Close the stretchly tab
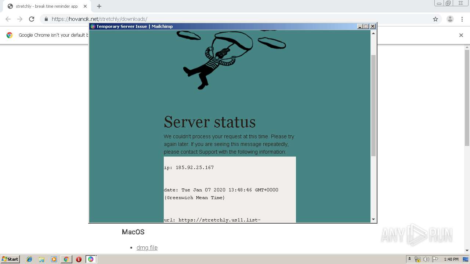The width and height of the screenshot is (470, 264). tap(85, 6)
